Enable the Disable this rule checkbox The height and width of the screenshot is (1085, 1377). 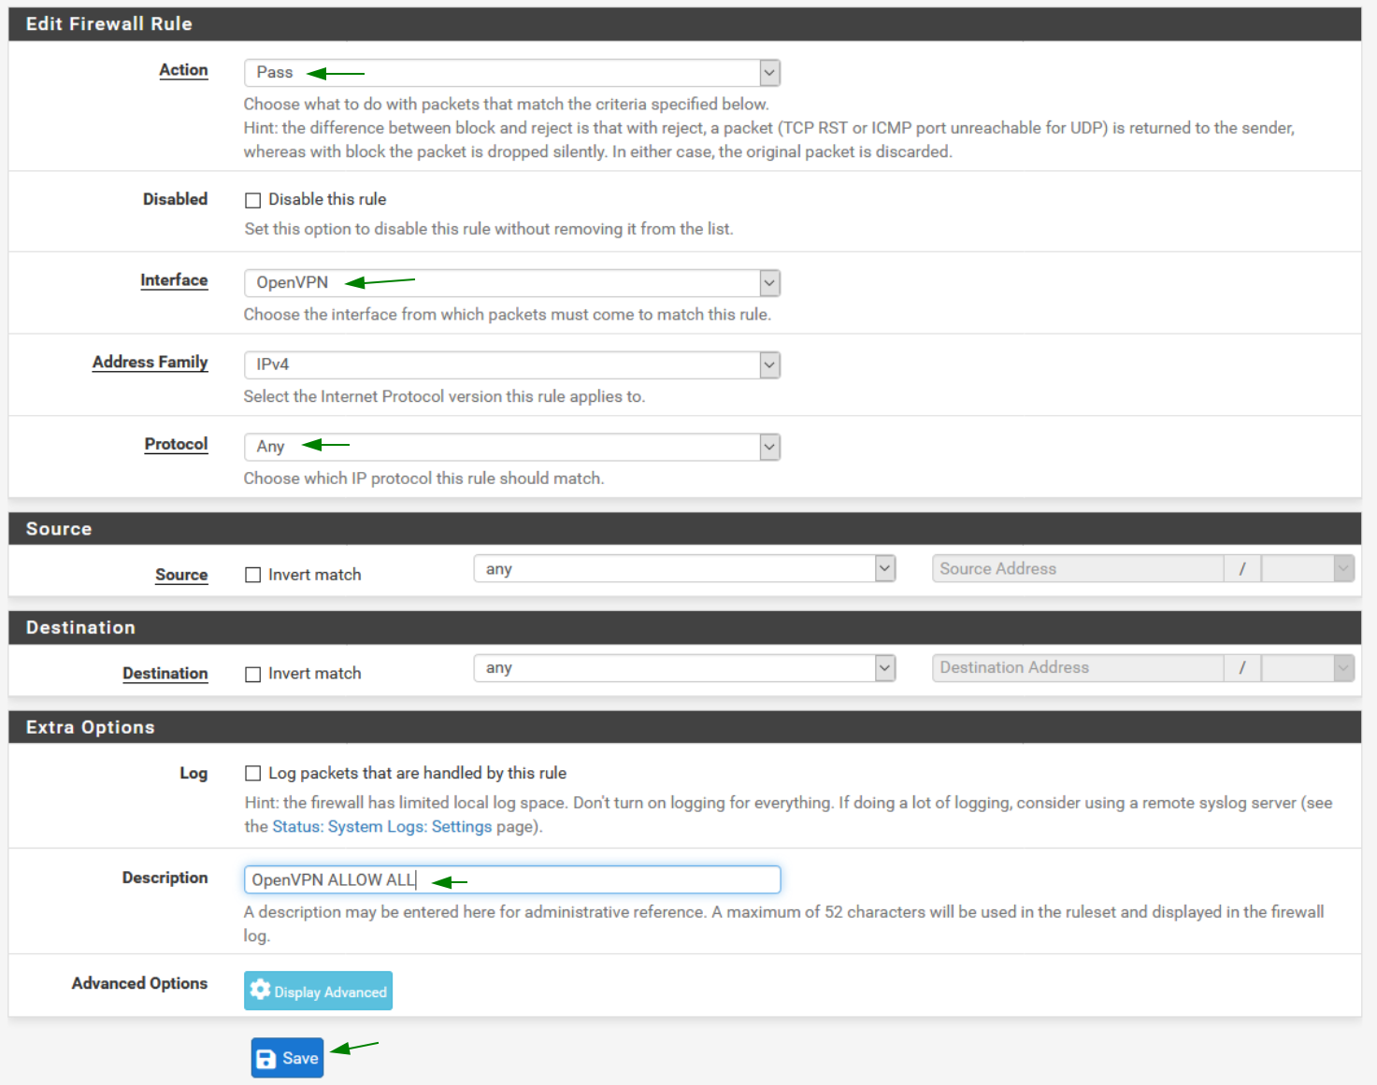(x=252, y=200)
